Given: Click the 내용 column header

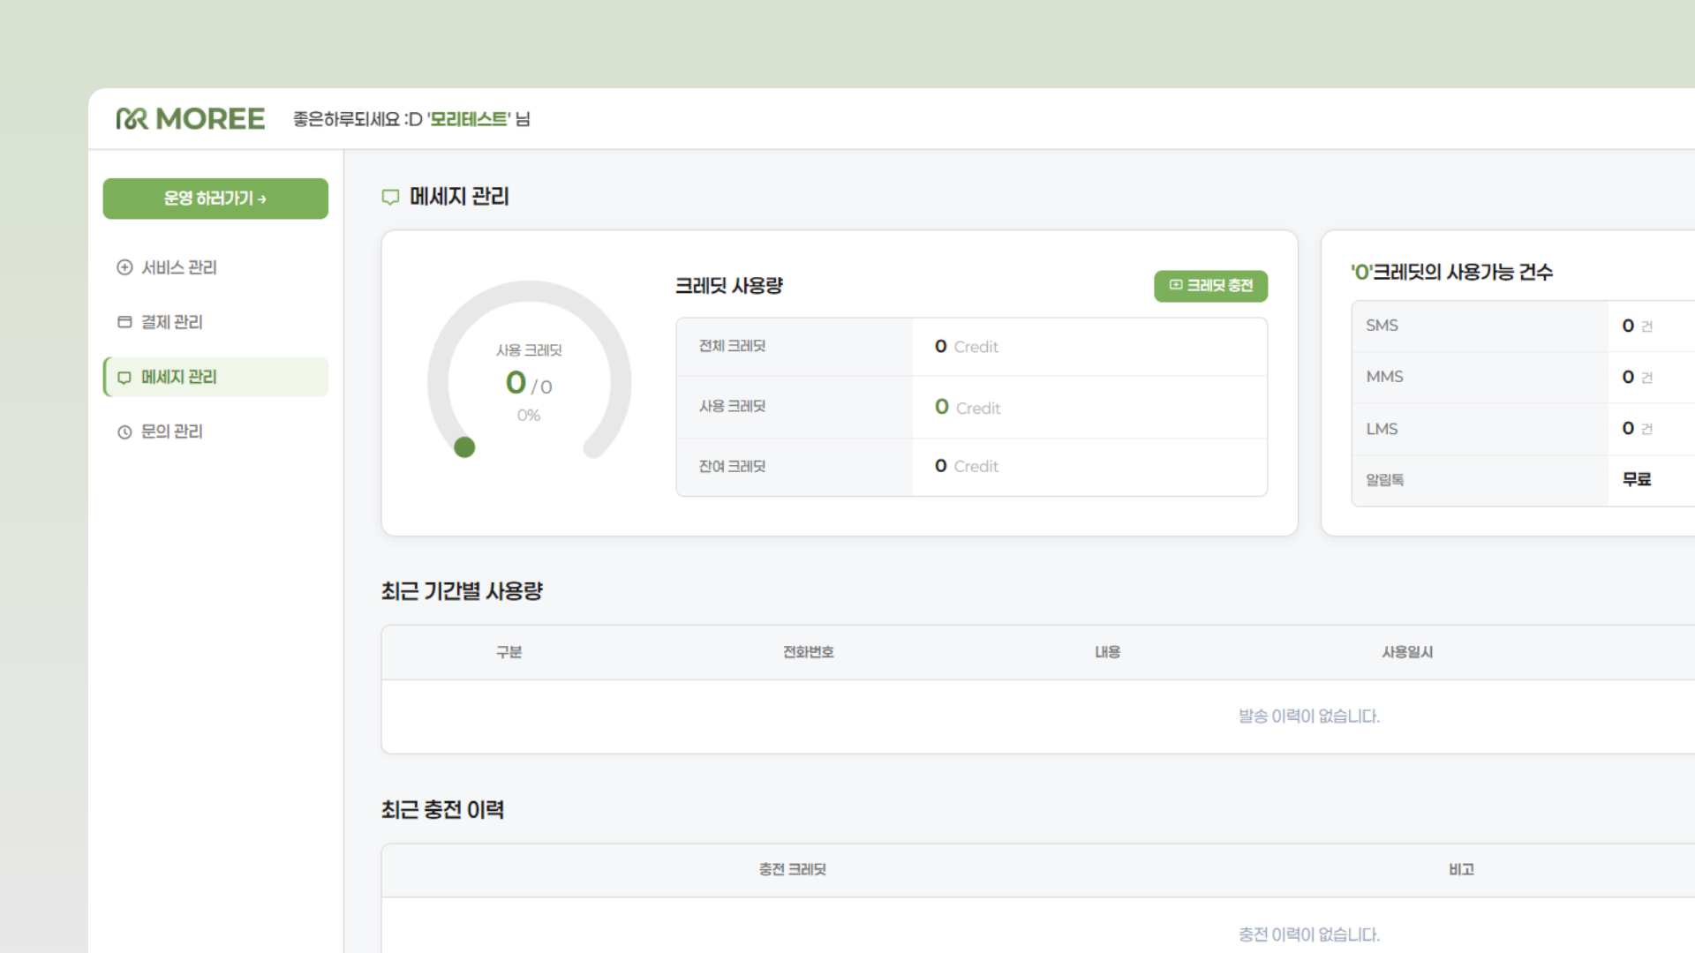Looking at the screenshot, I should [1107, 652].
